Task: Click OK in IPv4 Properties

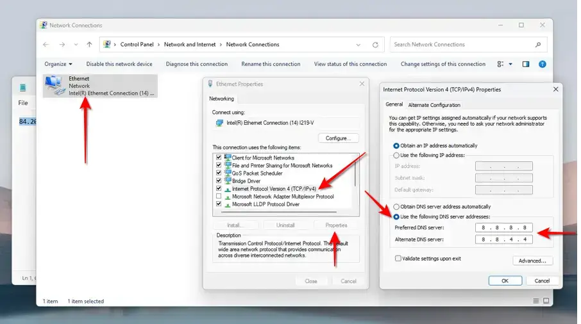Action: 505,280
